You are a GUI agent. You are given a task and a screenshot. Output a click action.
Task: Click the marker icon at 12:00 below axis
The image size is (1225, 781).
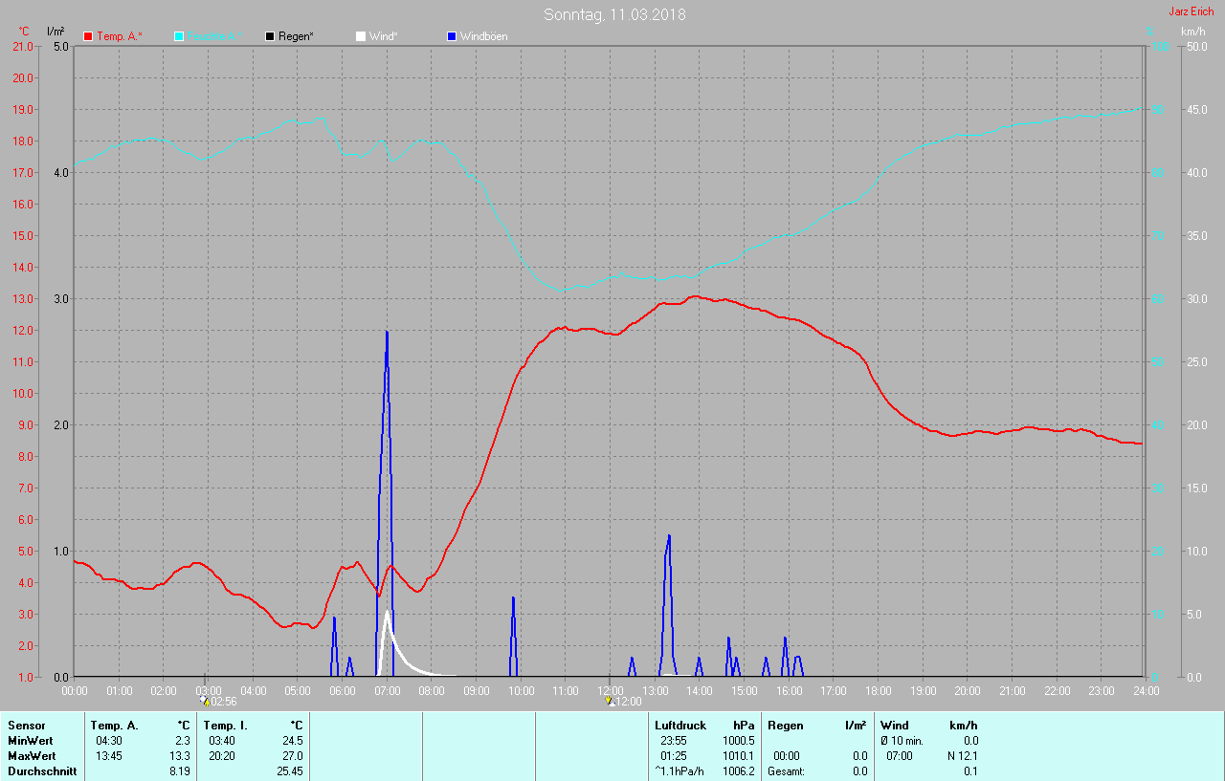click(x=610, y=701)
